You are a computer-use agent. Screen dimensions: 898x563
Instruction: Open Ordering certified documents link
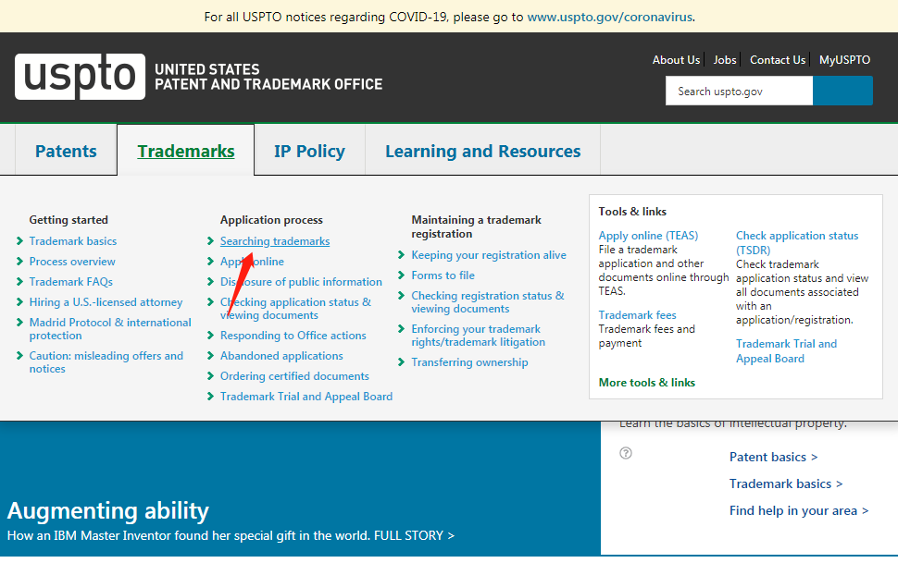click(x=294, y=376)
